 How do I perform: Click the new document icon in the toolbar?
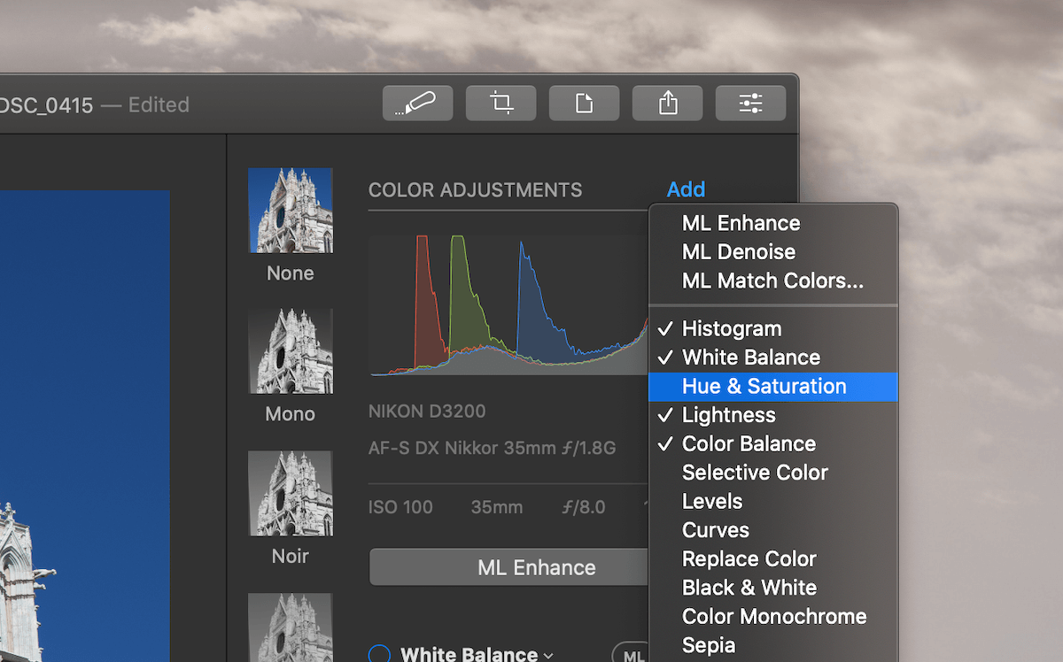click(x=584, y=102)
